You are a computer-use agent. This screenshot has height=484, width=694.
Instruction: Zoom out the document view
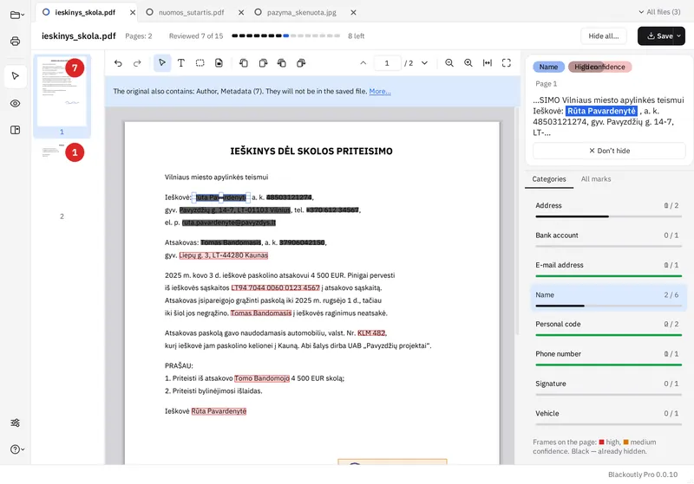(x=449, y=63)
